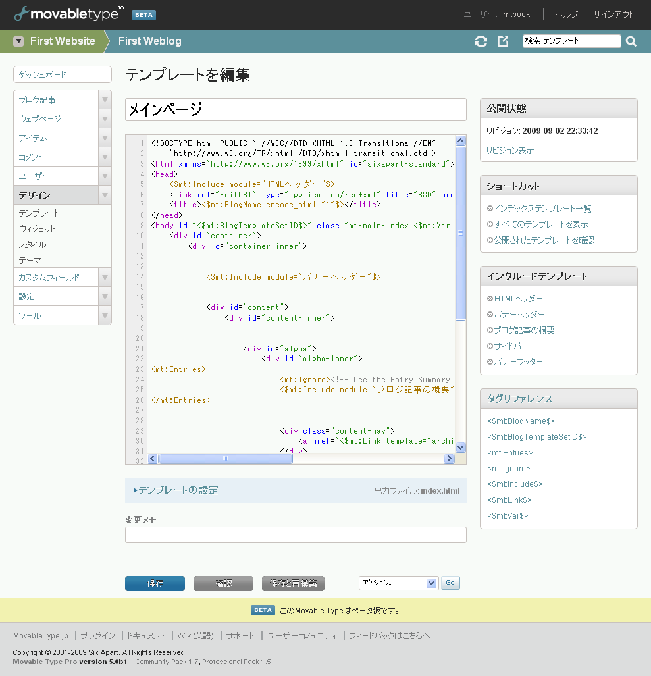
Task: Expand the ウェブページ menu arrow
Action: click(x=105, y=119)
